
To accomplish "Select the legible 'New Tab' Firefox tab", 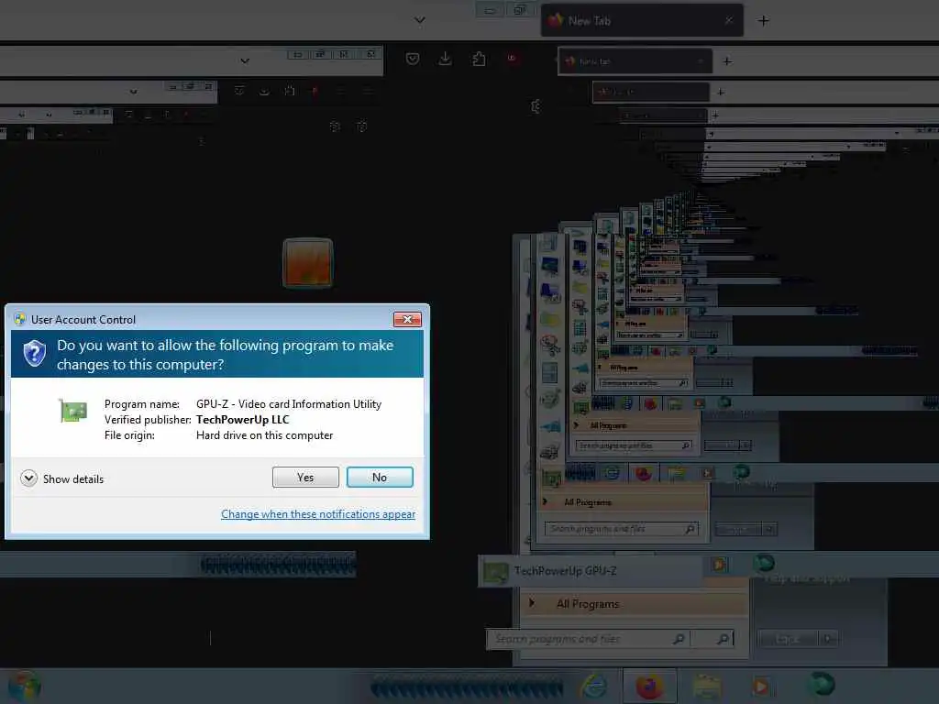I will click(x=642, y=21).
